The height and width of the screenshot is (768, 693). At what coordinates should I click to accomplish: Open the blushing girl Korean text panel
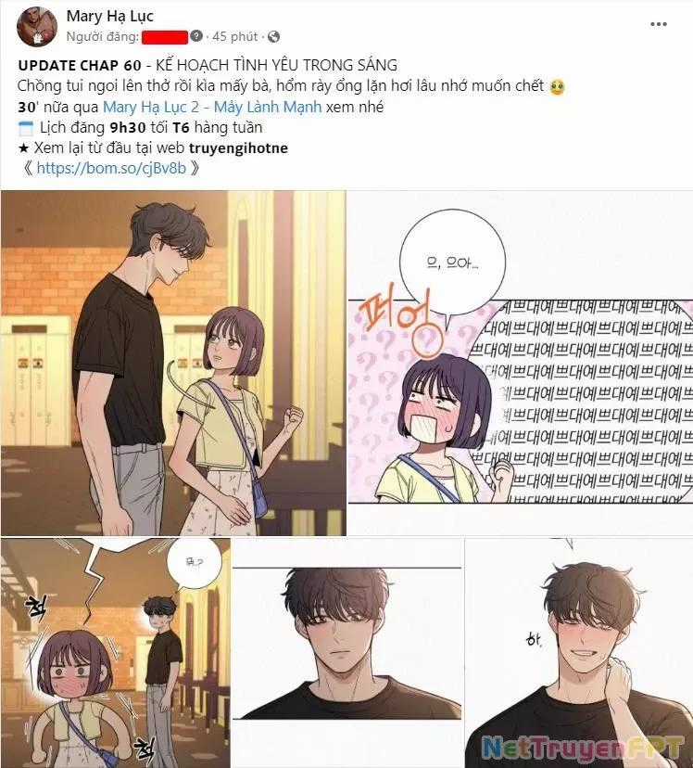[x=521, y=363]
